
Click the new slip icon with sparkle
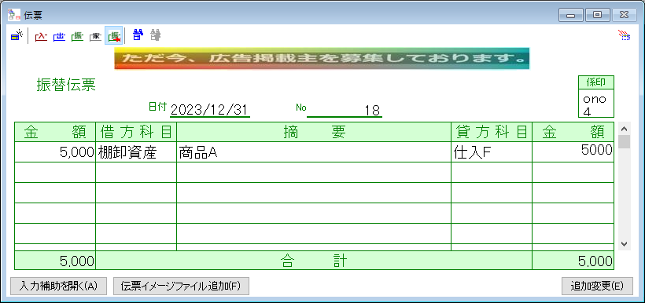17,36
